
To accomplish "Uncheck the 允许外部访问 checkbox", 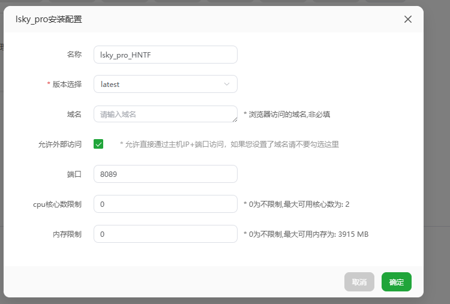I will [98, 144].
